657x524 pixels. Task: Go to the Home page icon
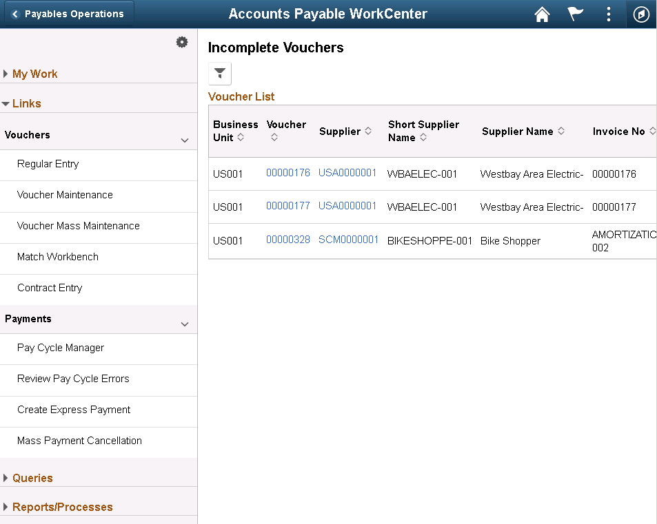coord(543,14)
